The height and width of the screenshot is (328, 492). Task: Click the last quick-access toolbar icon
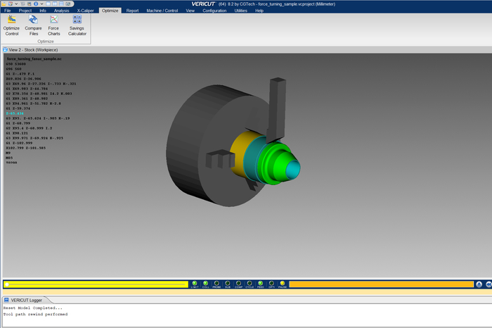click(x=67, y=4)
